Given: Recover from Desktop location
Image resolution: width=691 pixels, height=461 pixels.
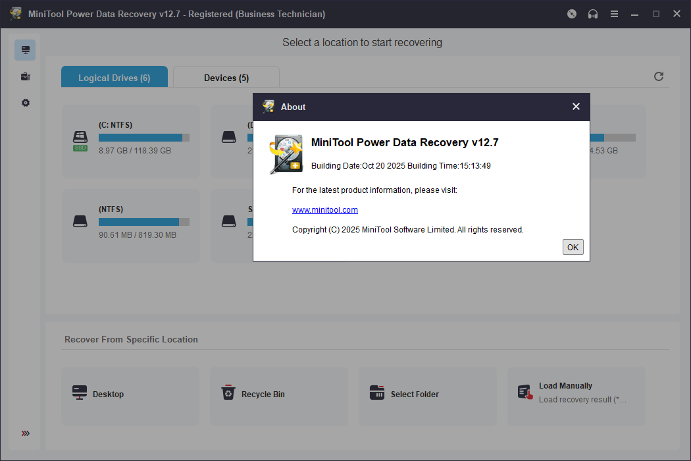Looking at the screenshot, I should pyautogui.click(x=130, y=396).
